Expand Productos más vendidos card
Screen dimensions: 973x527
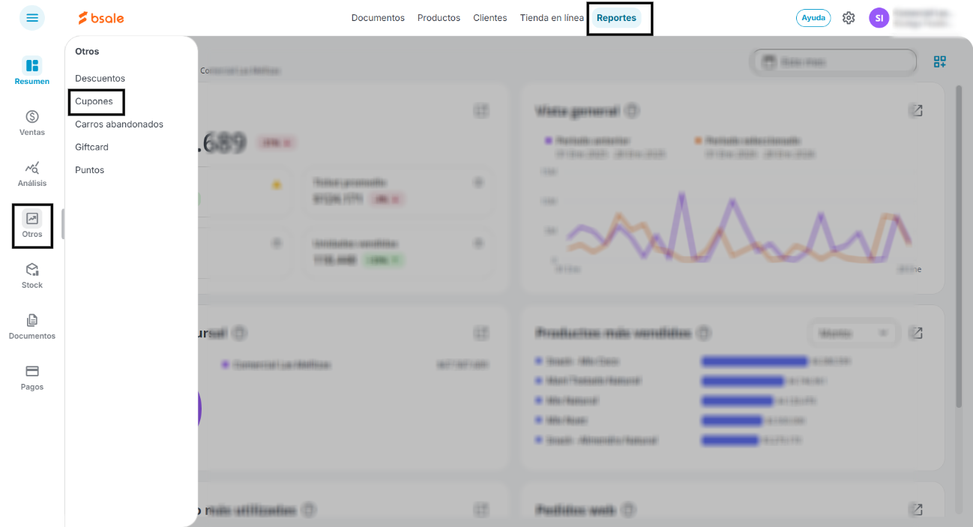[916, 333]
